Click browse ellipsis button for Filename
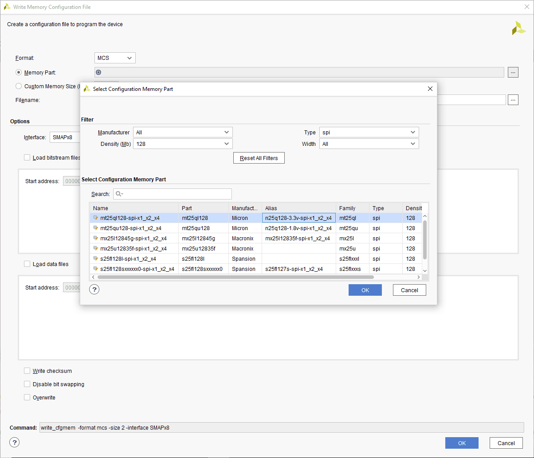This screenshot has width=534, height=458. [x=513, y=100]
